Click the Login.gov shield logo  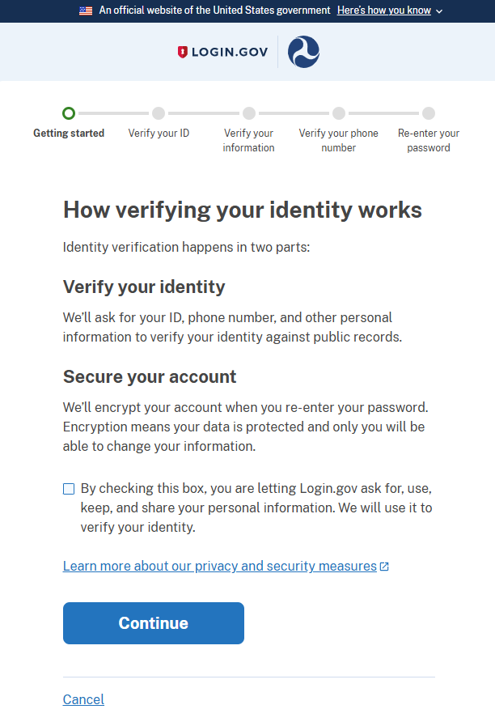pyautogui.click(x=183, y=52)
